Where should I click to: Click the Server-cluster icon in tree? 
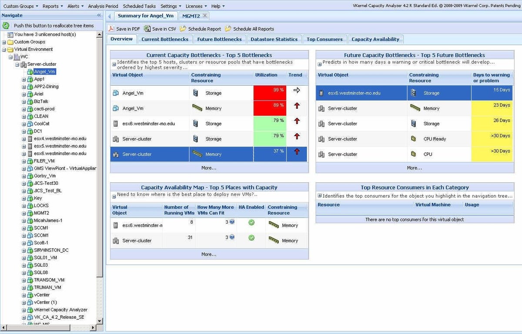[x=23, y=64]
